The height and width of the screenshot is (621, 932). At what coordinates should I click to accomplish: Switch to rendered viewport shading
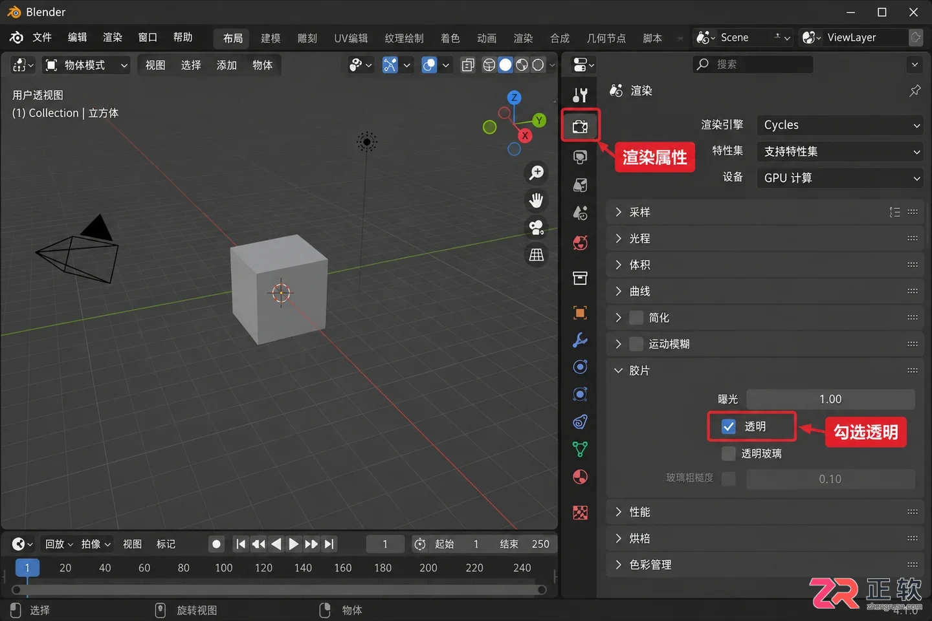tap(538, 65)
